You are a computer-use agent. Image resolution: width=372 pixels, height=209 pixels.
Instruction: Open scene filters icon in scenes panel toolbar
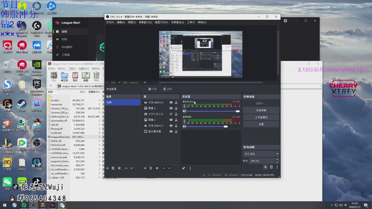point(120,168)
